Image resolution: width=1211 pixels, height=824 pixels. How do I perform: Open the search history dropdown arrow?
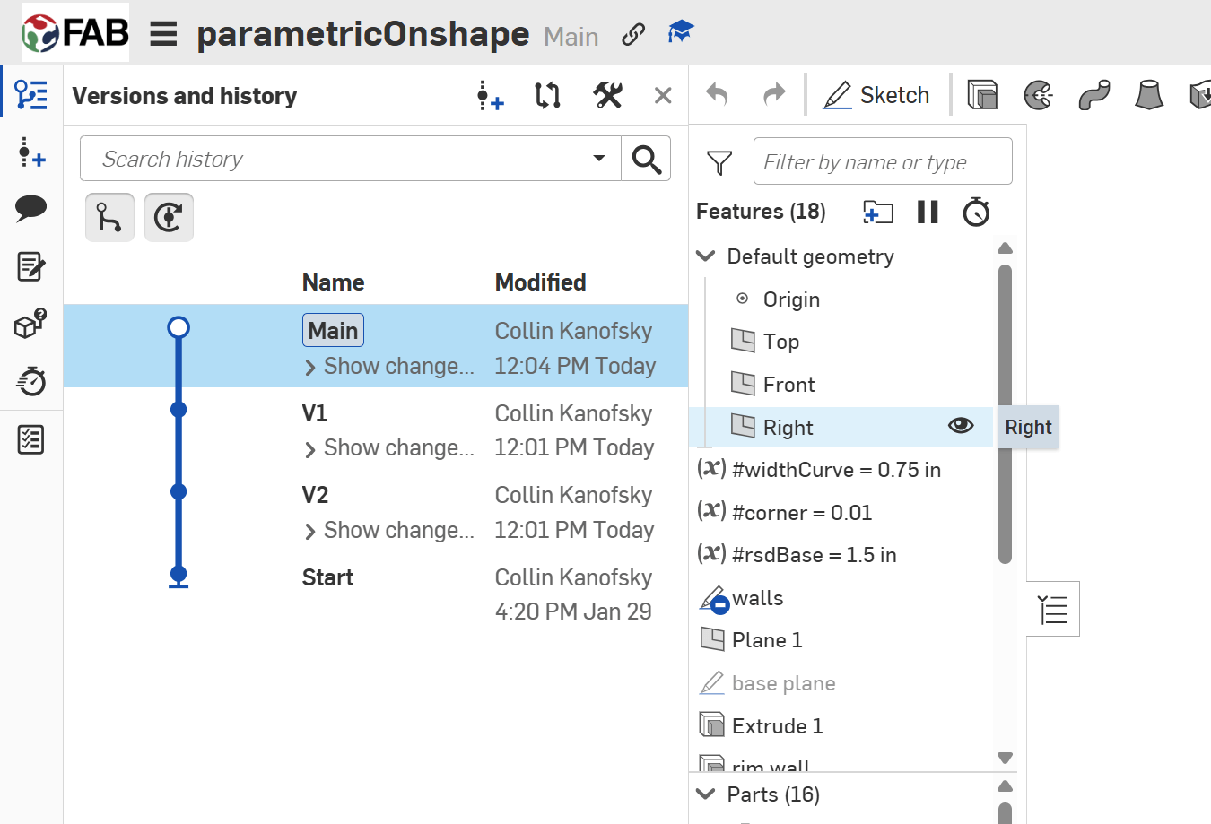(598, 159)
